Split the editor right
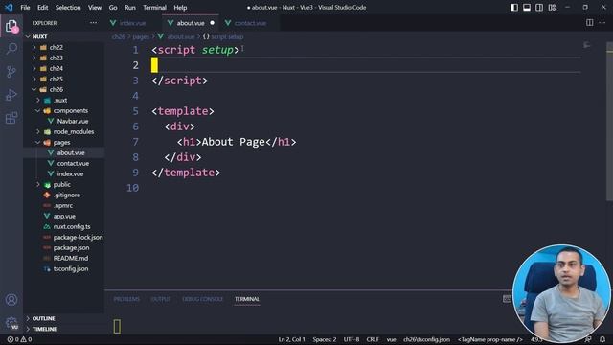The width and height of the screenshot is (613, 345). 590,23
